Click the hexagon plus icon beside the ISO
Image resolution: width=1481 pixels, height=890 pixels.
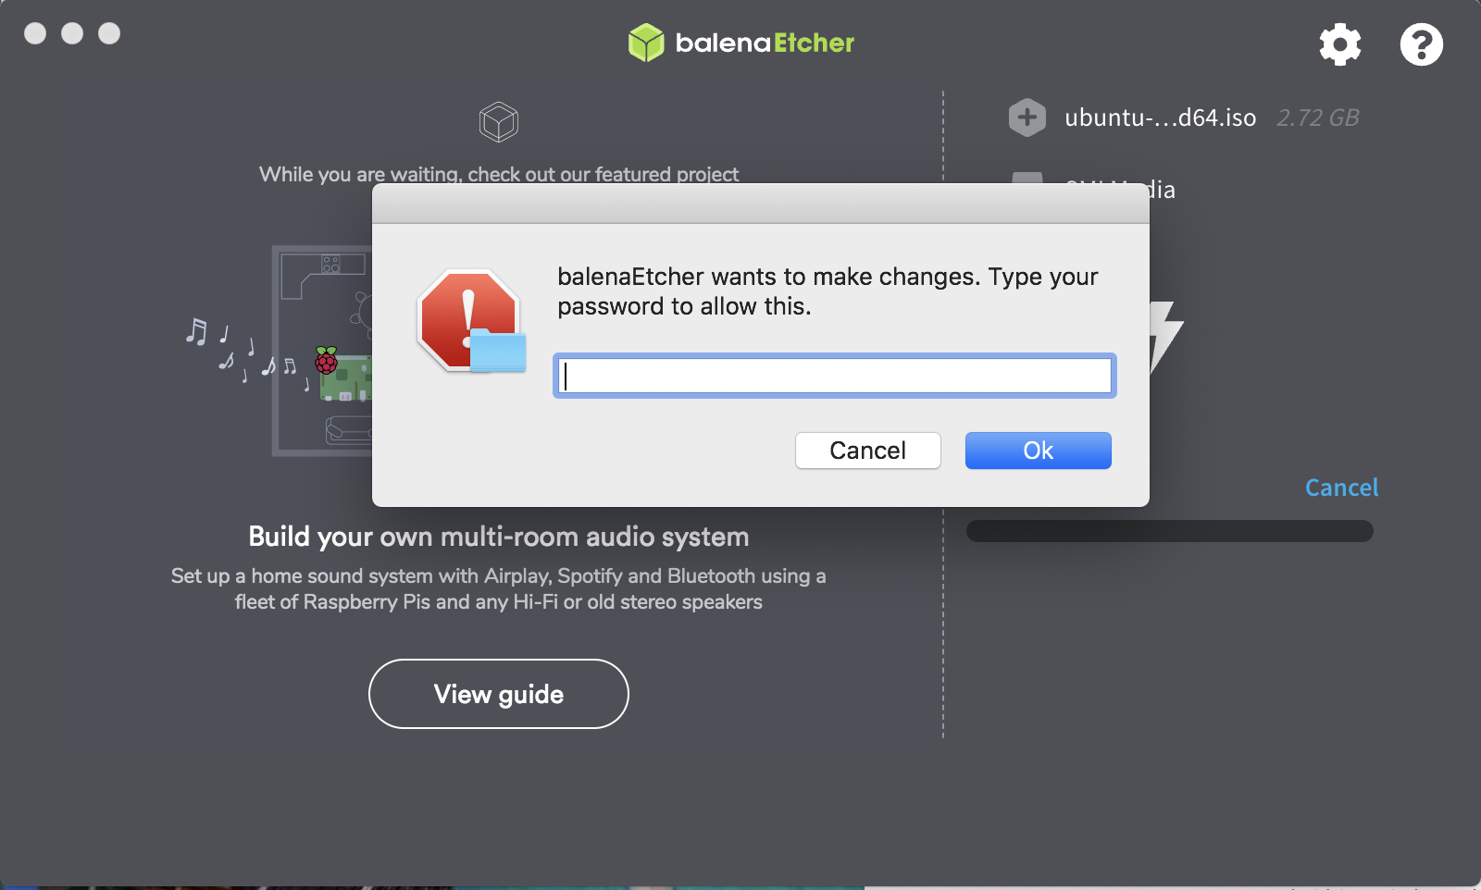coord(1027,117)
